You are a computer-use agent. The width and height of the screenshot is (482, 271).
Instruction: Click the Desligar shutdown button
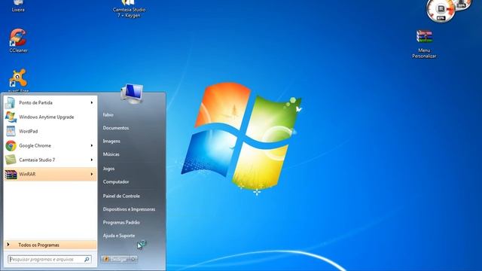[x=115, y=259]
